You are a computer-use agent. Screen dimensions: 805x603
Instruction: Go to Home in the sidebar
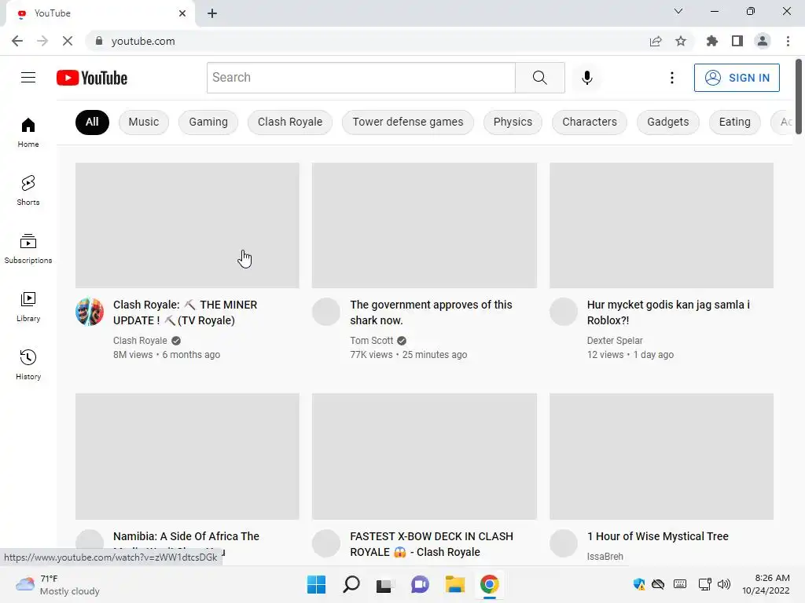tap(28, 132)
